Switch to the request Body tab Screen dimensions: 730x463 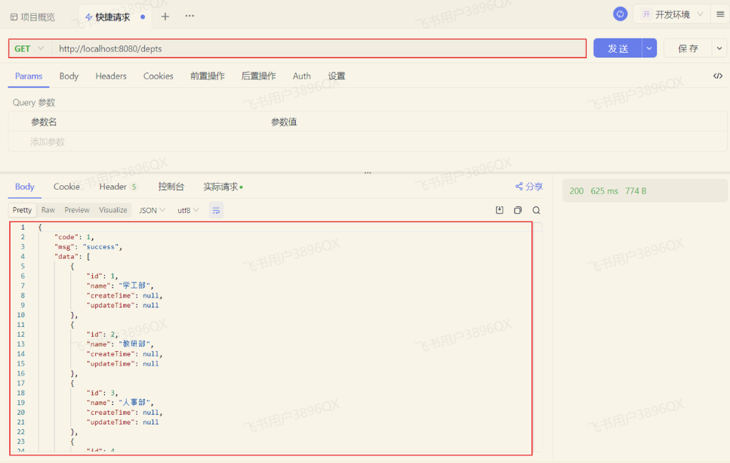coord(69,76)
